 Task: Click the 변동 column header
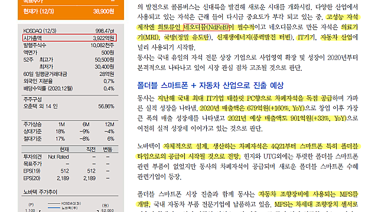107,150
